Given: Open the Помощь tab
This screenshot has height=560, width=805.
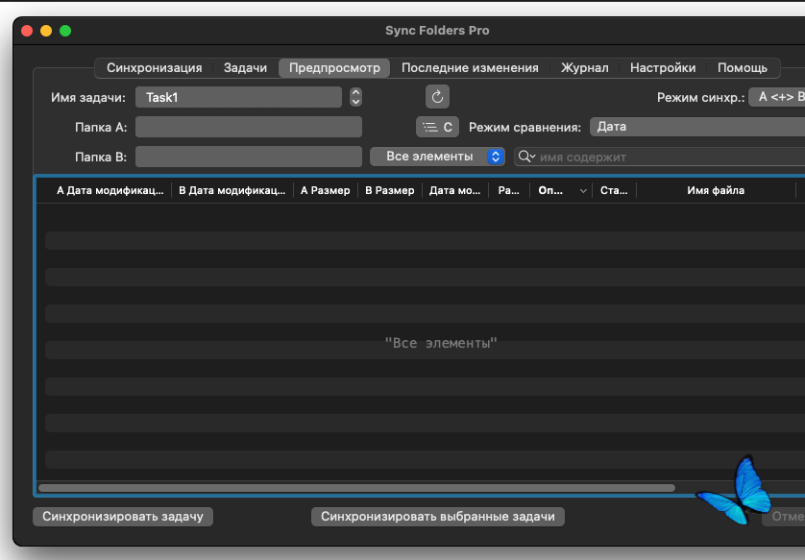Looking at the screenshot, I should pos(743,68).
